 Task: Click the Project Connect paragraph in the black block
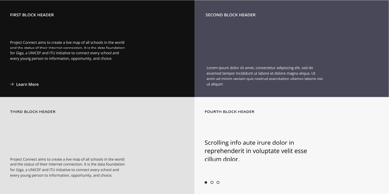coord(67,51)
